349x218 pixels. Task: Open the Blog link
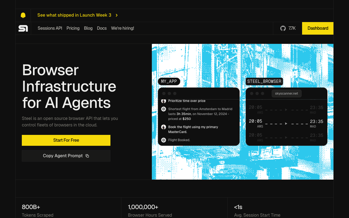tap(88, 28)
